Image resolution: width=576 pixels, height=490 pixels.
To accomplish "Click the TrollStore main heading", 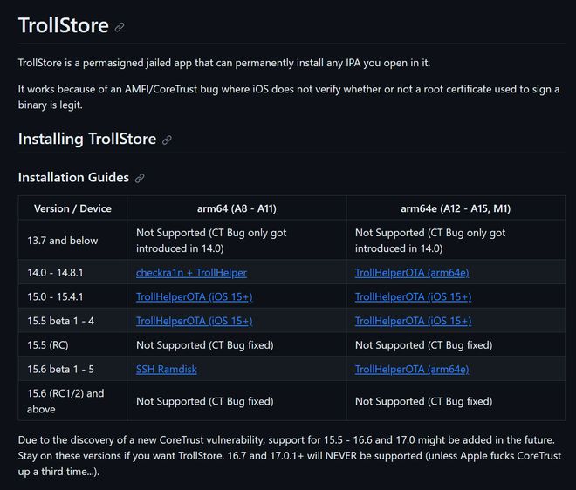I will coord(63,25).
